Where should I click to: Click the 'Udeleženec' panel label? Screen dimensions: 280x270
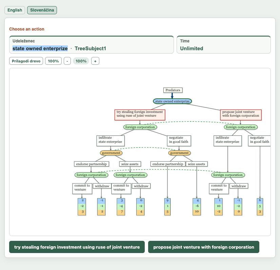point(24,41)
